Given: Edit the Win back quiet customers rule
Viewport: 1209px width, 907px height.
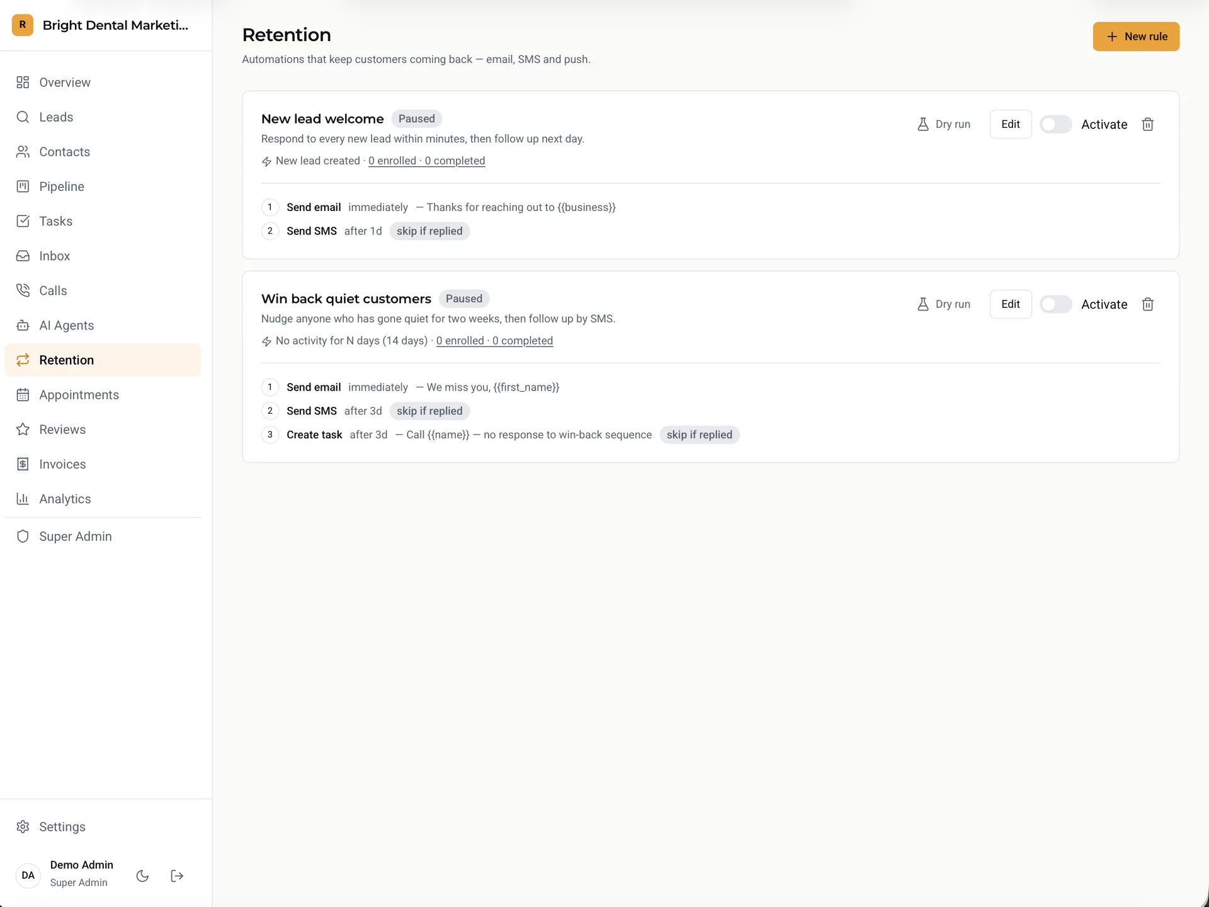Looking at the screenshot, I should (1011, 304).
